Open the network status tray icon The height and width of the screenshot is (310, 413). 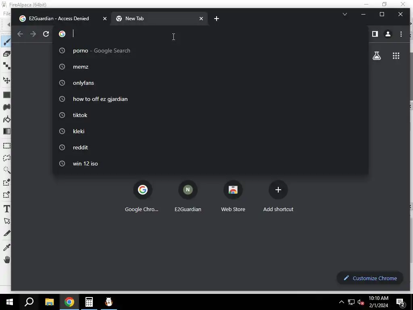[351, 302]
